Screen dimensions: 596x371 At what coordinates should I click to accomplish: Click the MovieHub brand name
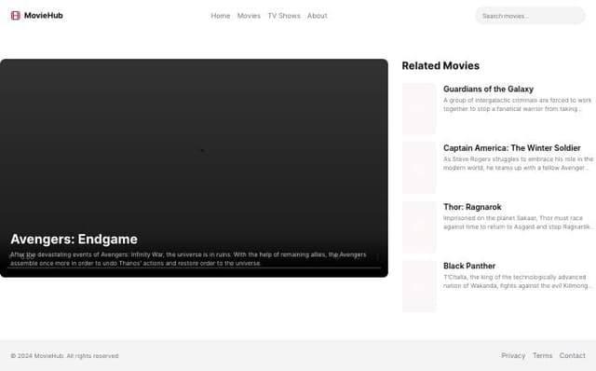coord(44,16)
